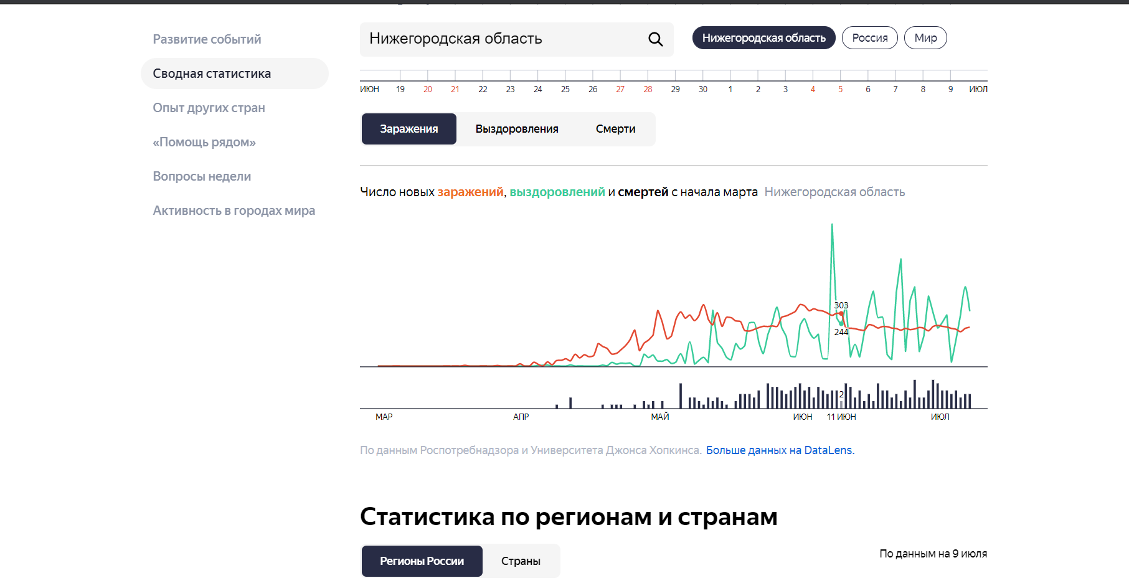The width and height of the screenshot is (1129, 583).
Task: Open «Опыт других стран» in the sidebar
Action: click(209, 107)
